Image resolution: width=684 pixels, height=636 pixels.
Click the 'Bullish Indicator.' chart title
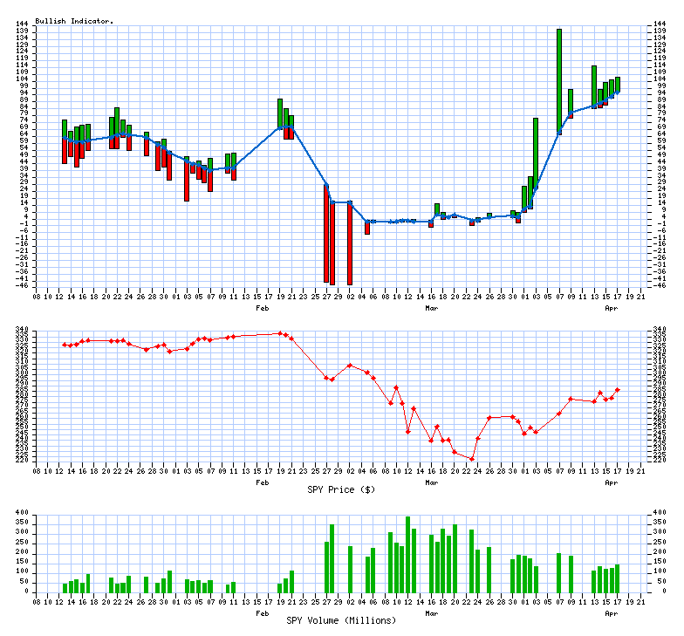pos(74,20)
